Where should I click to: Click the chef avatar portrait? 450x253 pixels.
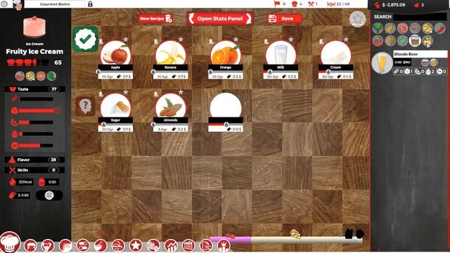pyautogui.click(x=18, y=5)
